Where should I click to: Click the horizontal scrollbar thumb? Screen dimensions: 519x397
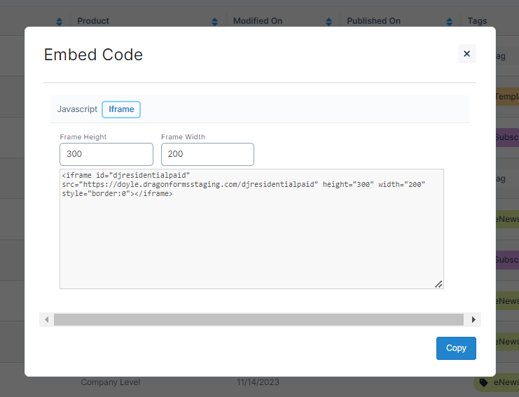[258, 319]
